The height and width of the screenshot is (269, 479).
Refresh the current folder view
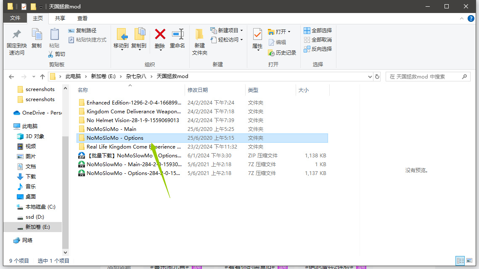point(377,76)
